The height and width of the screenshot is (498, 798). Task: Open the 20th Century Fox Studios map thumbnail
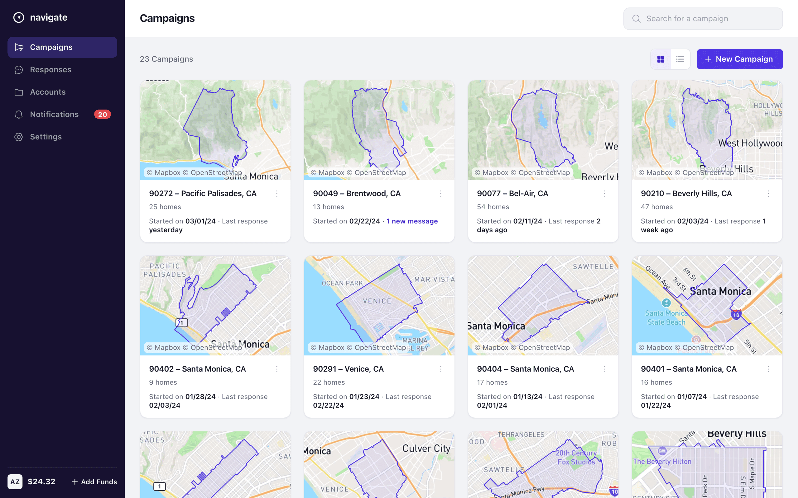tap(543, 465)
